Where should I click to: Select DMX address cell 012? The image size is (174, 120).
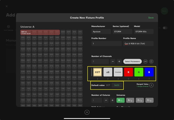click(x=23, y=38)
